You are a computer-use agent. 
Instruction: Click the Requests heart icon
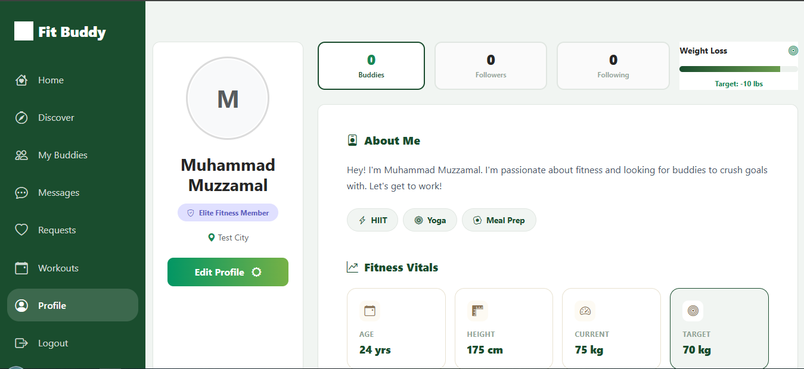pos(21,230)
